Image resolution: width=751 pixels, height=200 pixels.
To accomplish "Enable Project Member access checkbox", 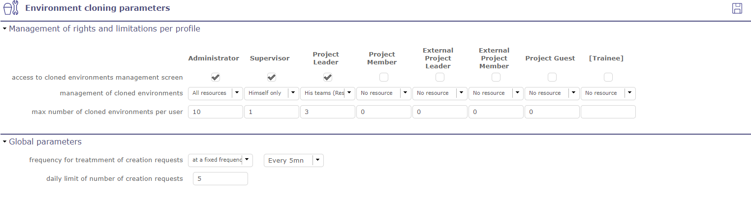I will point(384,77).
